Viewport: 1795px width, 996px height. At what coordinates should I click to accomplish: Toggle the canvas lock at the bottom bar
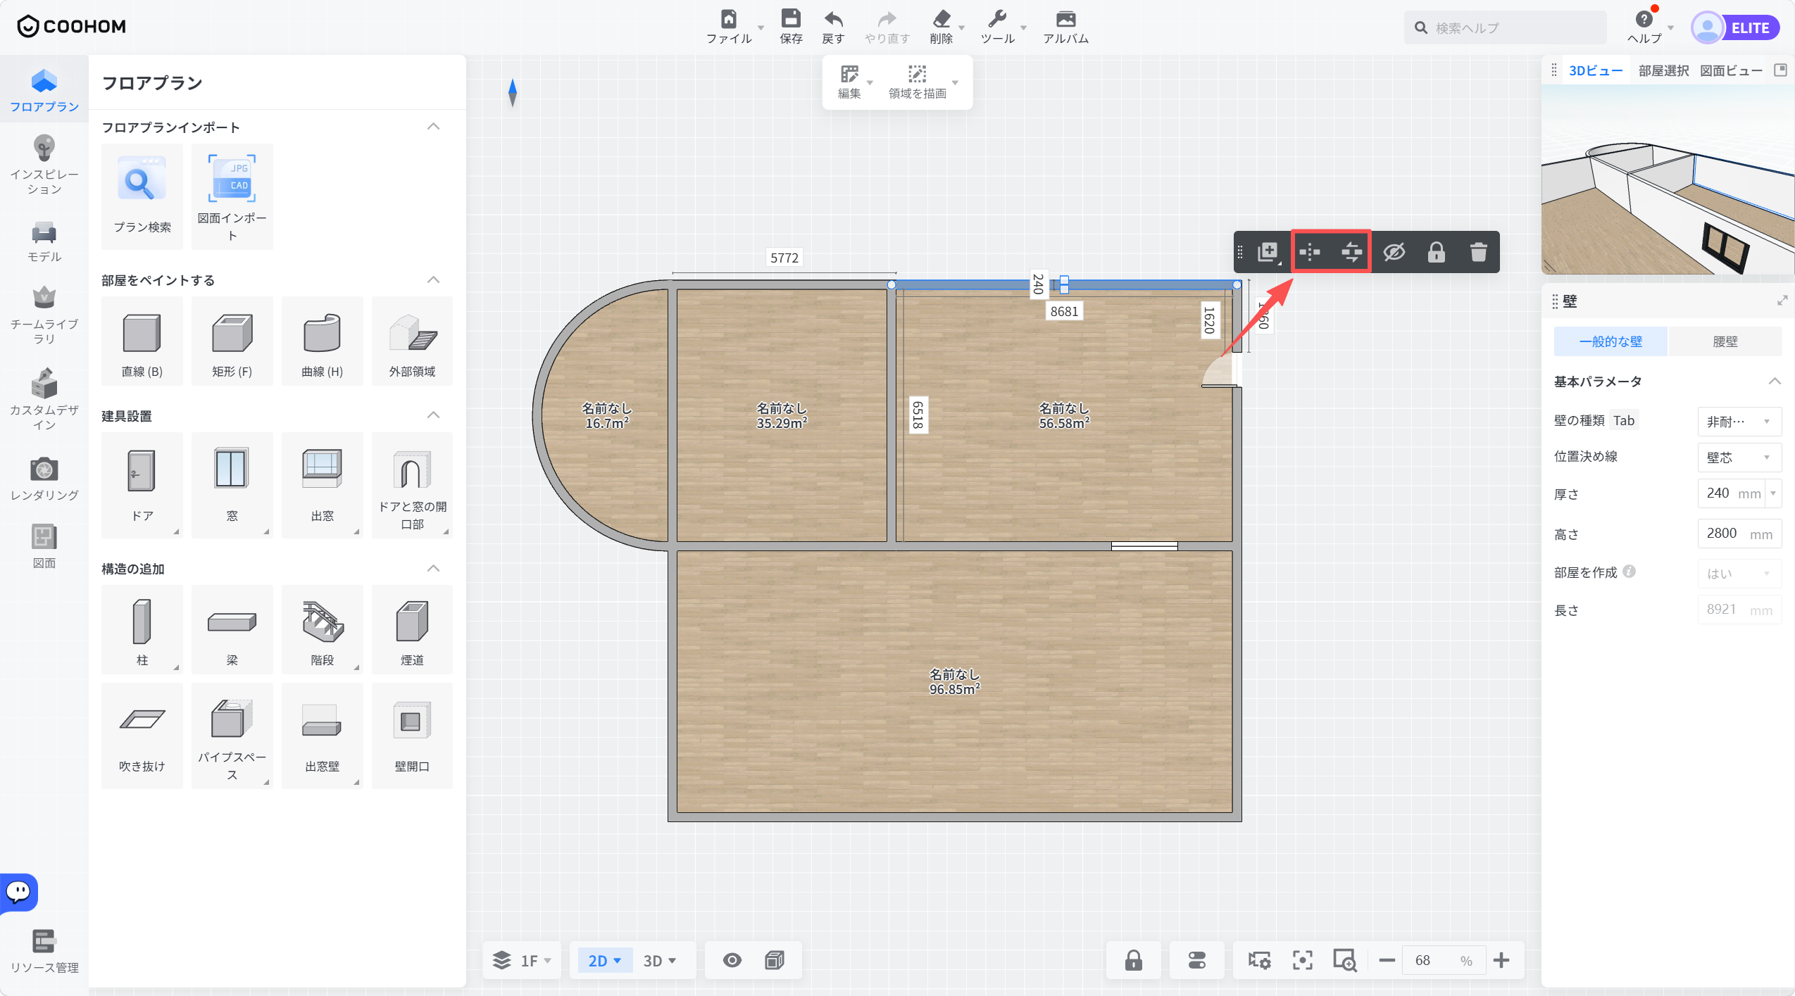click(x=1133, y=960)
